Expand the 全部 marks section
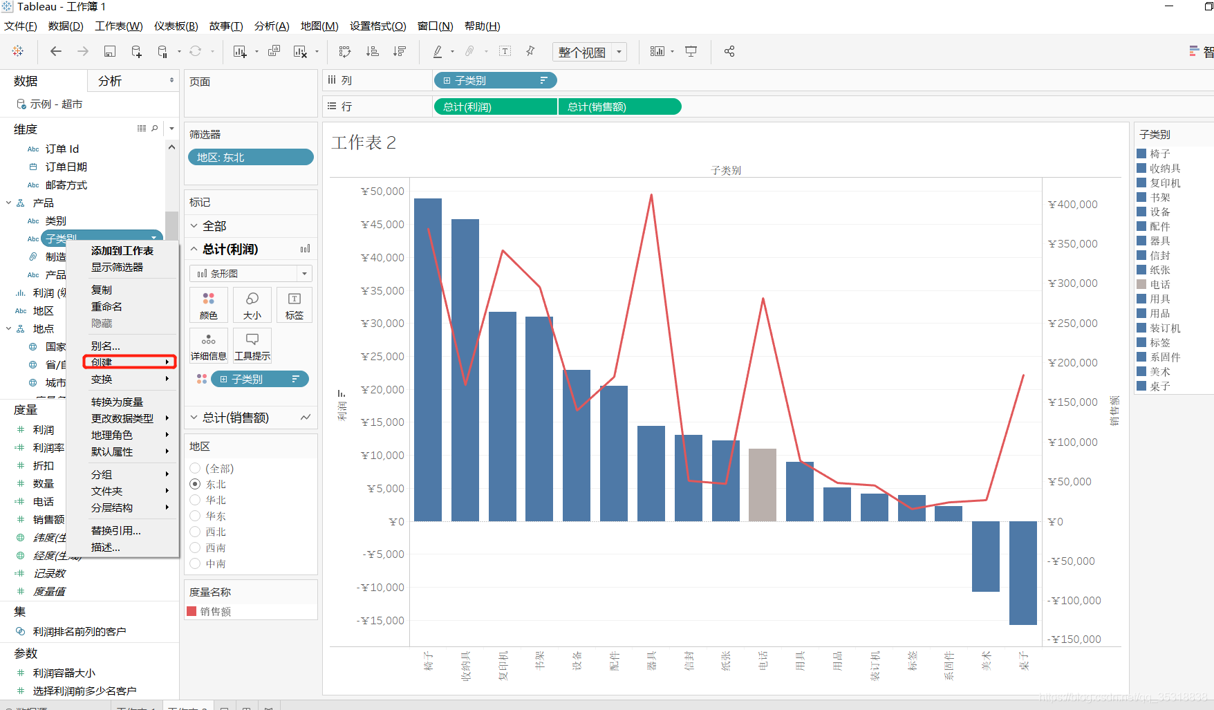 (194, 226)
